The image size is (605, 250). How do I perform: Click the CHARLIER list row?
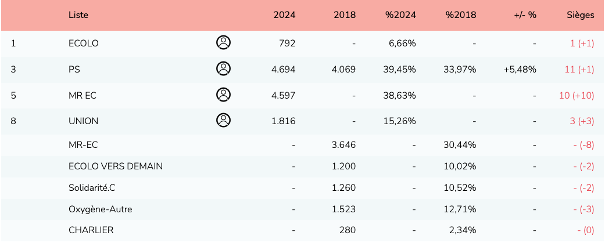click(91, 230)
